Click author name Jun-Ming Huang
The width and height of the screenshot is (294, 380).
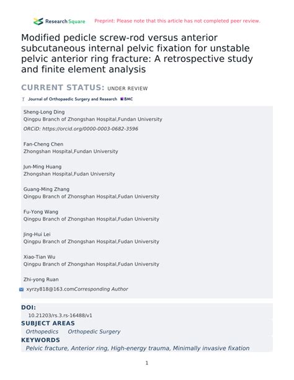pyautogui.click(x=42, y=167)
